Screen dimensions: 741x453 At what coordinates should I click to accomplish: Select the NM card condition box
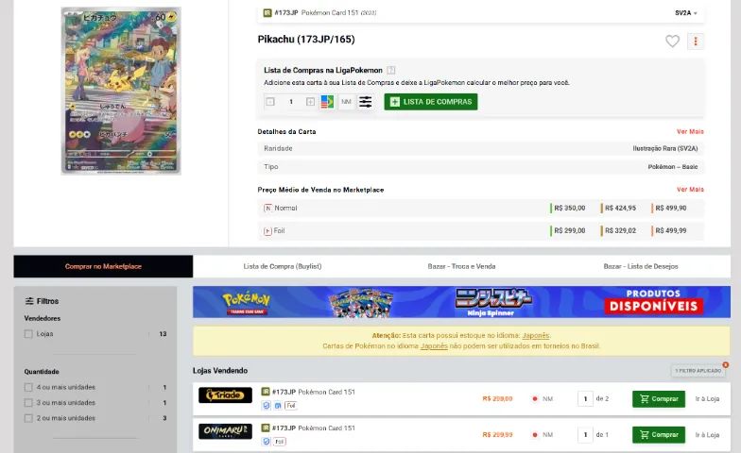coord(346,102)
